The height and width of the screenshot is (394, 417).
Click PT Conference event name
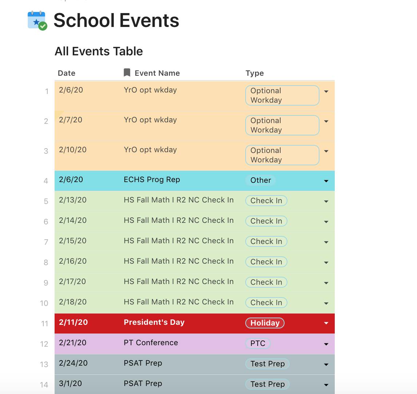151,343
